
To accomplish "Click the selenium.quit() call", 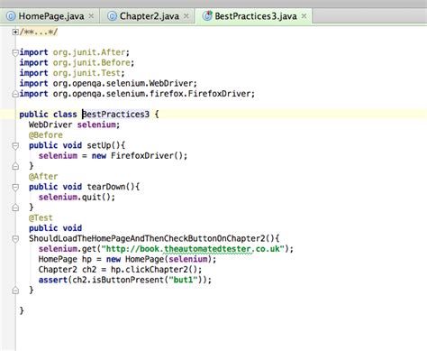I will (x=75, y=198).
